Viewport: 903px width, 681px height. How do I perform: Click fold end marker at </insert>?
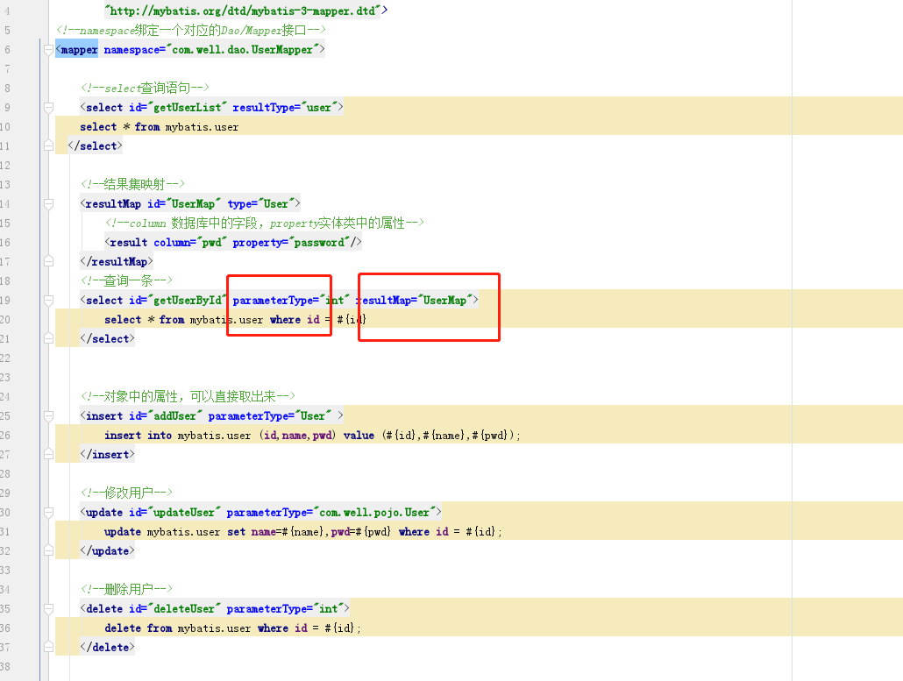49,454
